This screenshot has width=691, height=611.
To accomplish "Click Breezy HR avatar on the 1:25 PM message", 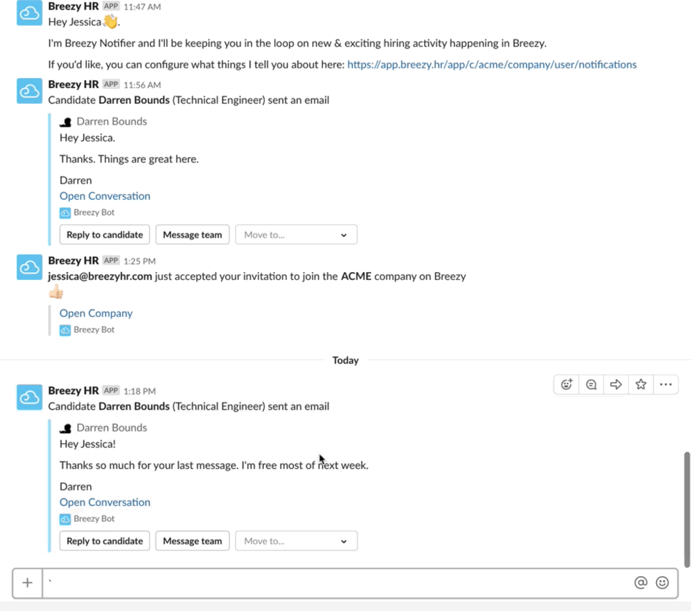I will click(x=30, y=267).
